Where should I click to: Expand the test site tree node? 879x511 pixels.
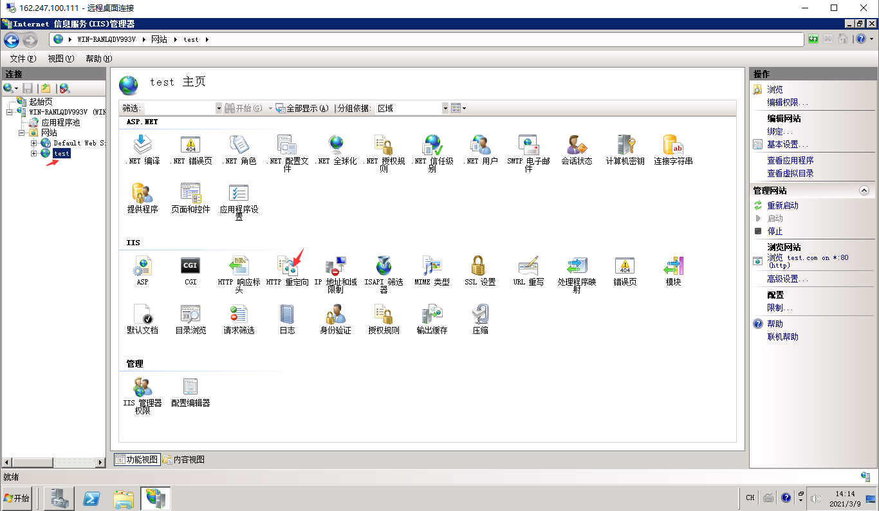point(33,153)
